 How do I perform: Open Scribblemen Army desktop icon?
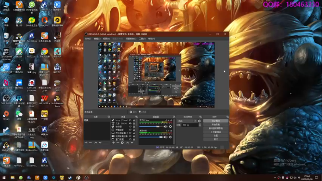57,101
